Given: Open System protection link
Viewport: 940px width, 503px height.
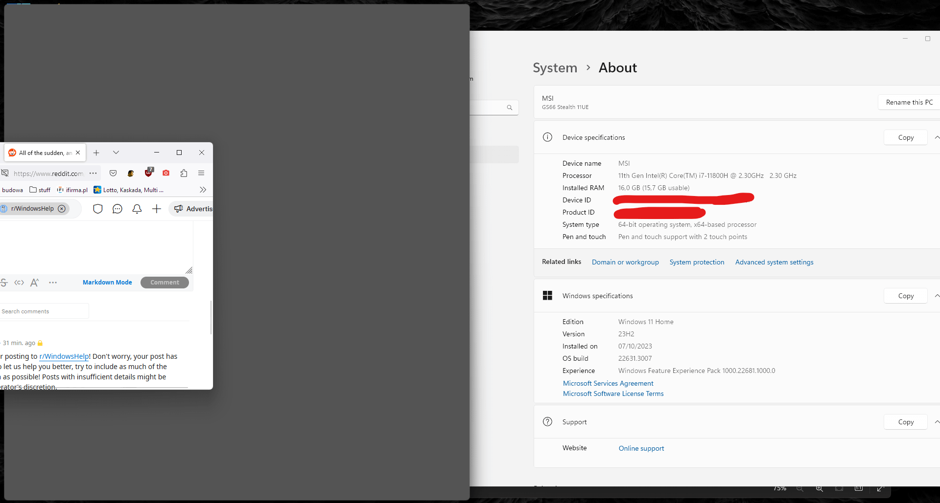Looking at the screenshot, I should pos(697,262).
